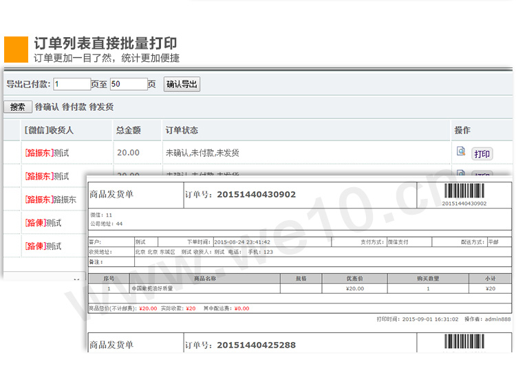The height and width of the screenshot is (384, 516).
Task: Select the 待确认 filter link
Action: point(47,107)
